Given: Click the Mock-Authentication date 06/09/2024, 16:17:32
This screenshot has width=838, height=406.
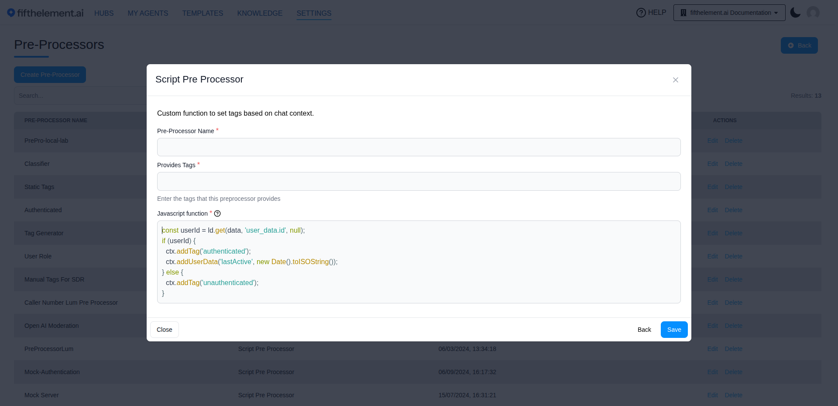Looking at the screenshot, I should click(x=467, y=372).
